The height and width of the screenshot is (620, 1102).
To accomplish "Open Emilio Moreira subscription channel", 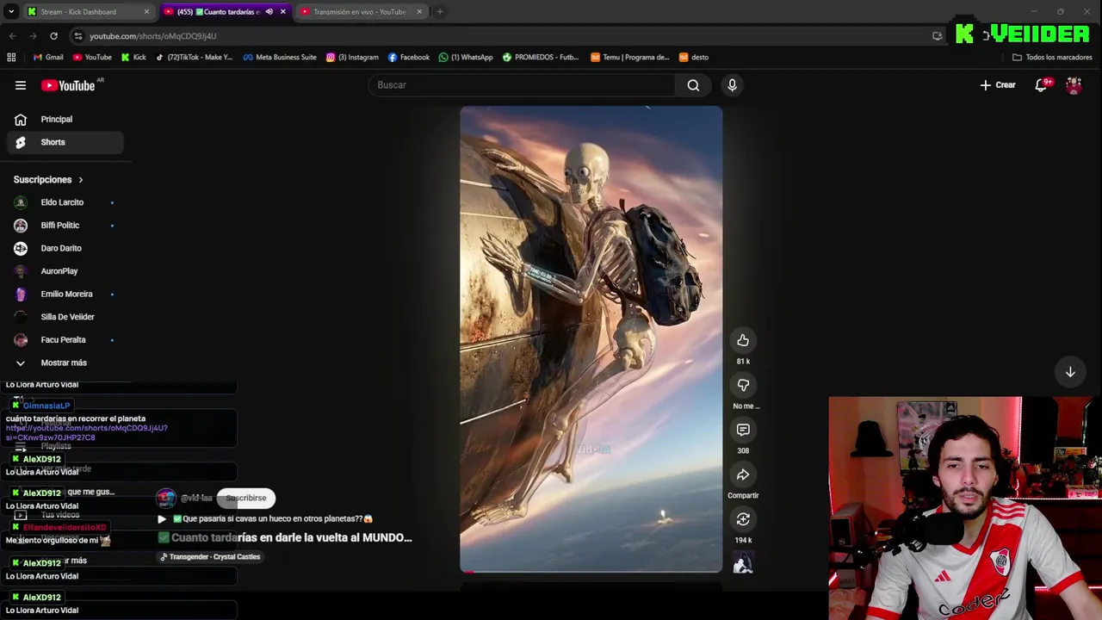I will click(x=64, y=294).
